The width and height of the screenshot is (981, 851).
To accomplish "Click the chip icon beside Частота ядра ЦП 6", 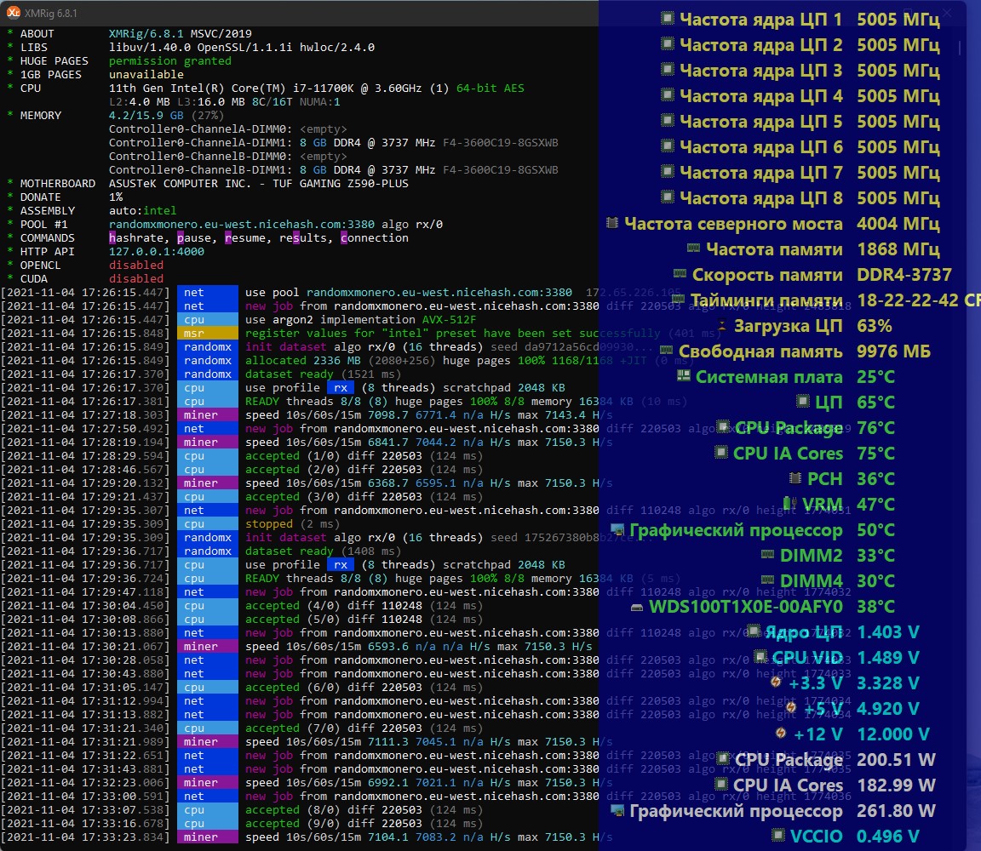I will pos(668,146).
